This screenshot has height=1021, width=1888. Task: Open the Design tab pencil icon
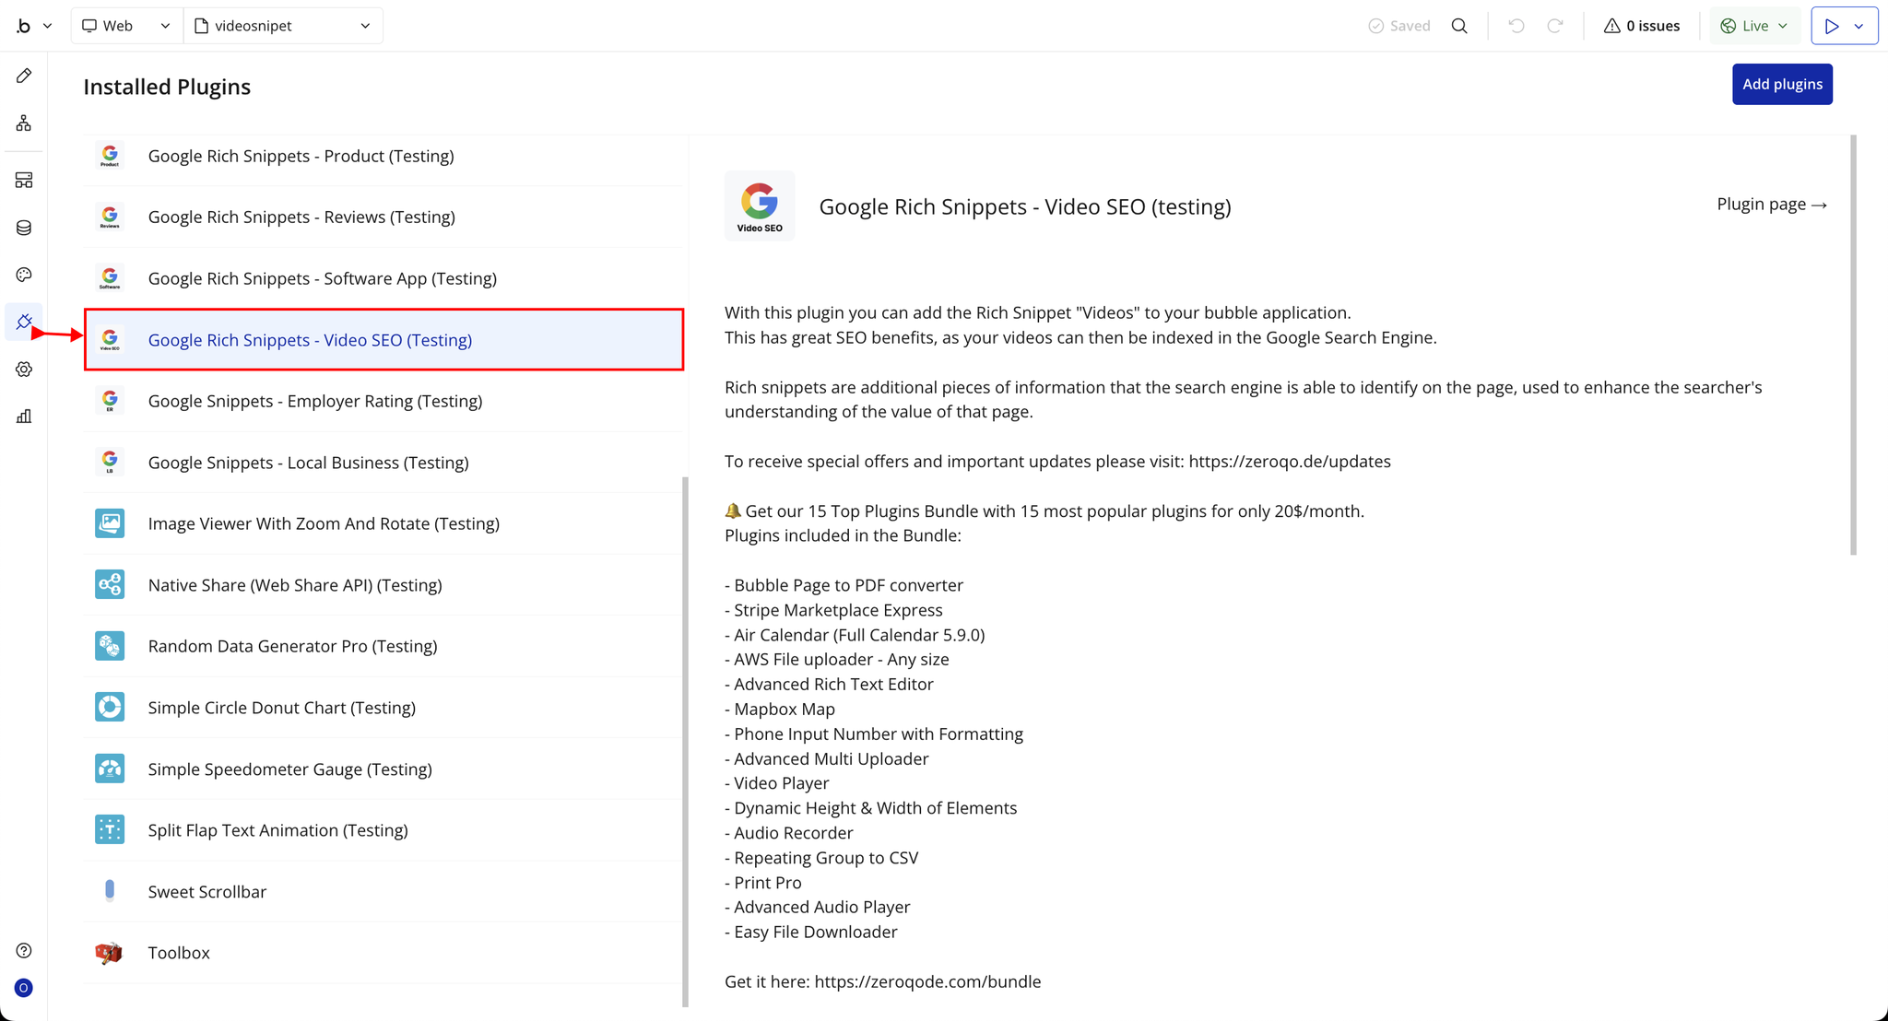24,76
